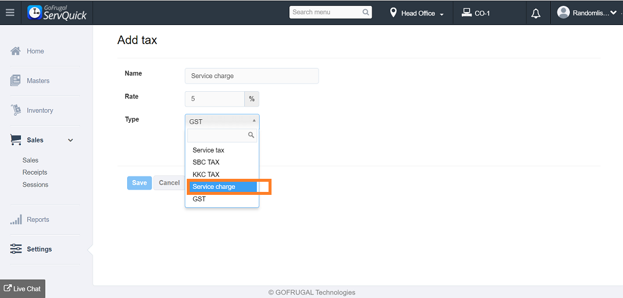
Task: Click the Reports bar chart icon
Action: (x=16, y=219)
